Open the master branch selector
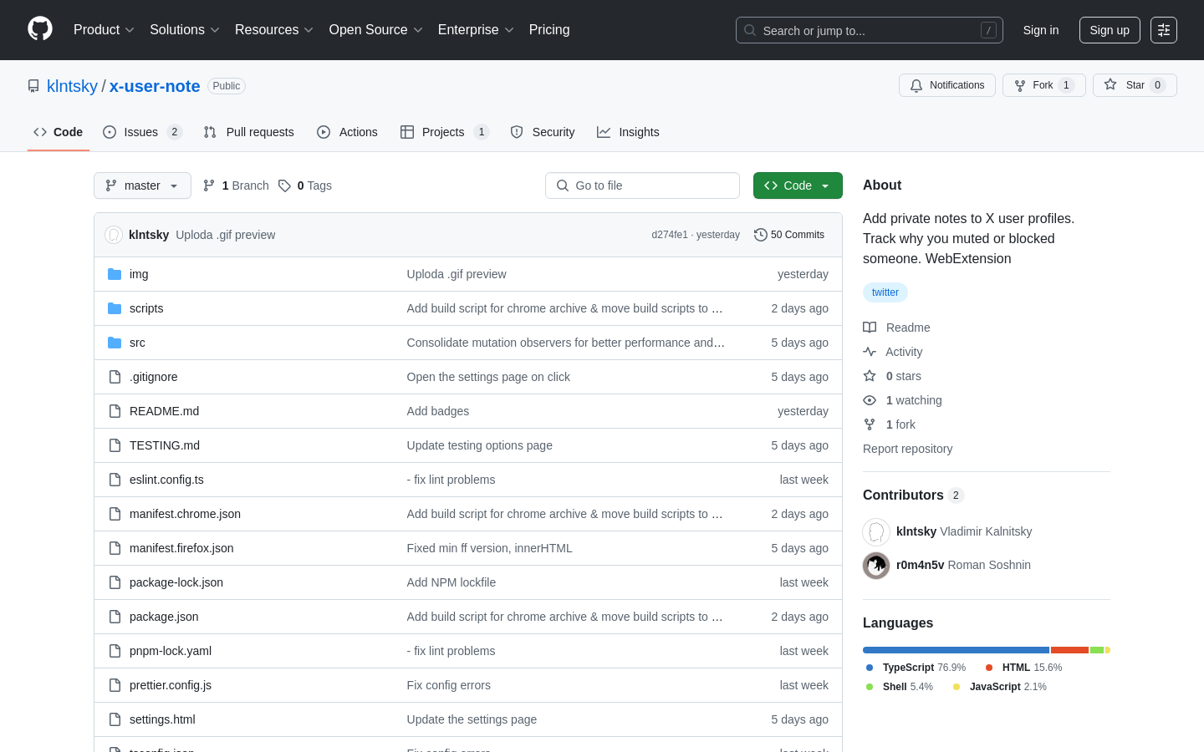Image resolution: width=1204 pixels, height=752 pixels. pyautogui.click(x=142, y=185)
